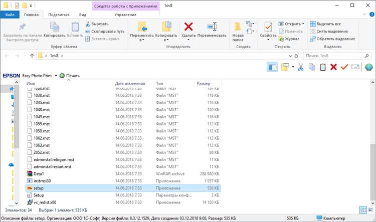This screenshot has width=376, height=222.
Task: Expand the Открыть dropdown arrow
Action: [x=303, y=24]
